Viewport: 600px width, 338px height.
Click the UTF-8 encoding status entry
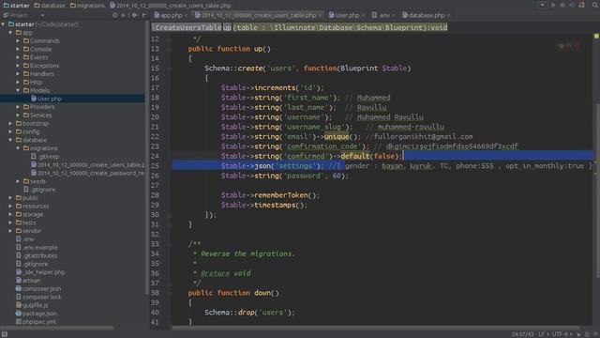[562, 334]
